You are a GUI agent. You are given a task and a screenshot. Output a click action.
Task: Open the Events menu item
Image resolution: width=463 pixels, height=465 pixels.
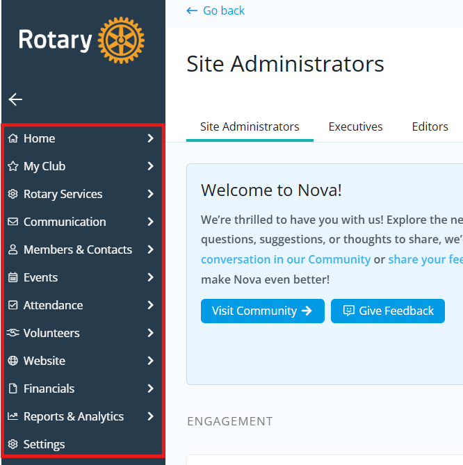coord(83,277)
